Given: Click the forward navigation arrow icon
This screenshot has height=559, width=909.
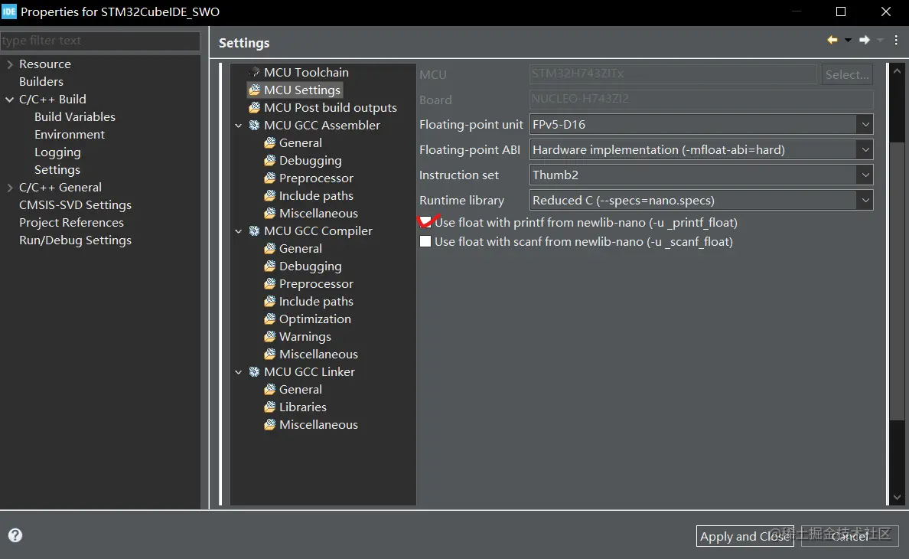Looking at the screenshot, I should pyautogui.click(x=865, y=41).
